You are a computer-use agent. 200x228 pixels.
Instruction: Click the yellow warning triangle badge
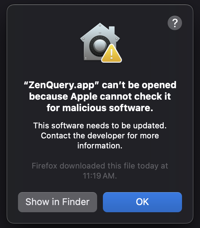(x=112, y=53)
